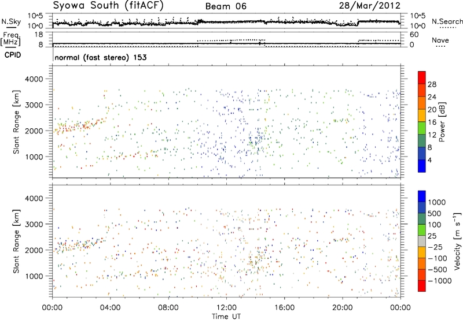Click the -500 label on Velocity colorbar

[x=438, y=270]
